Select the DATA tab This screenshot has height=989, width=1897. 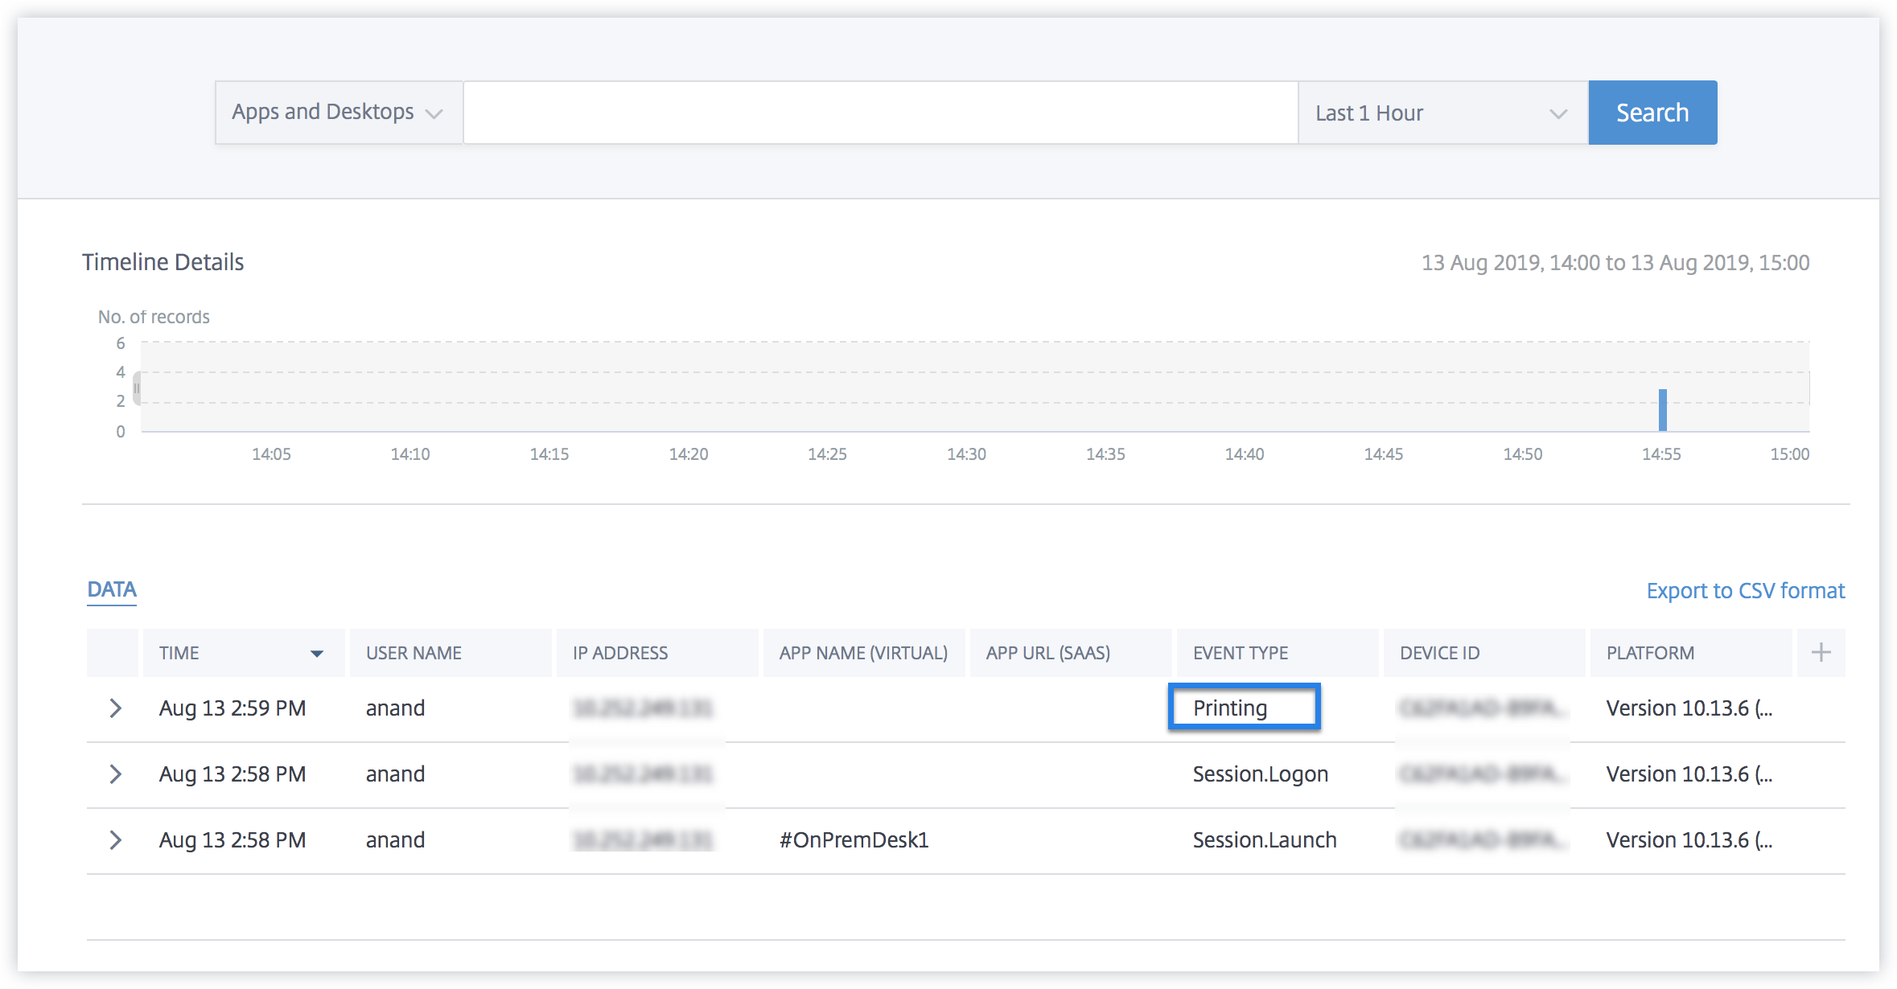click(112, 589)
